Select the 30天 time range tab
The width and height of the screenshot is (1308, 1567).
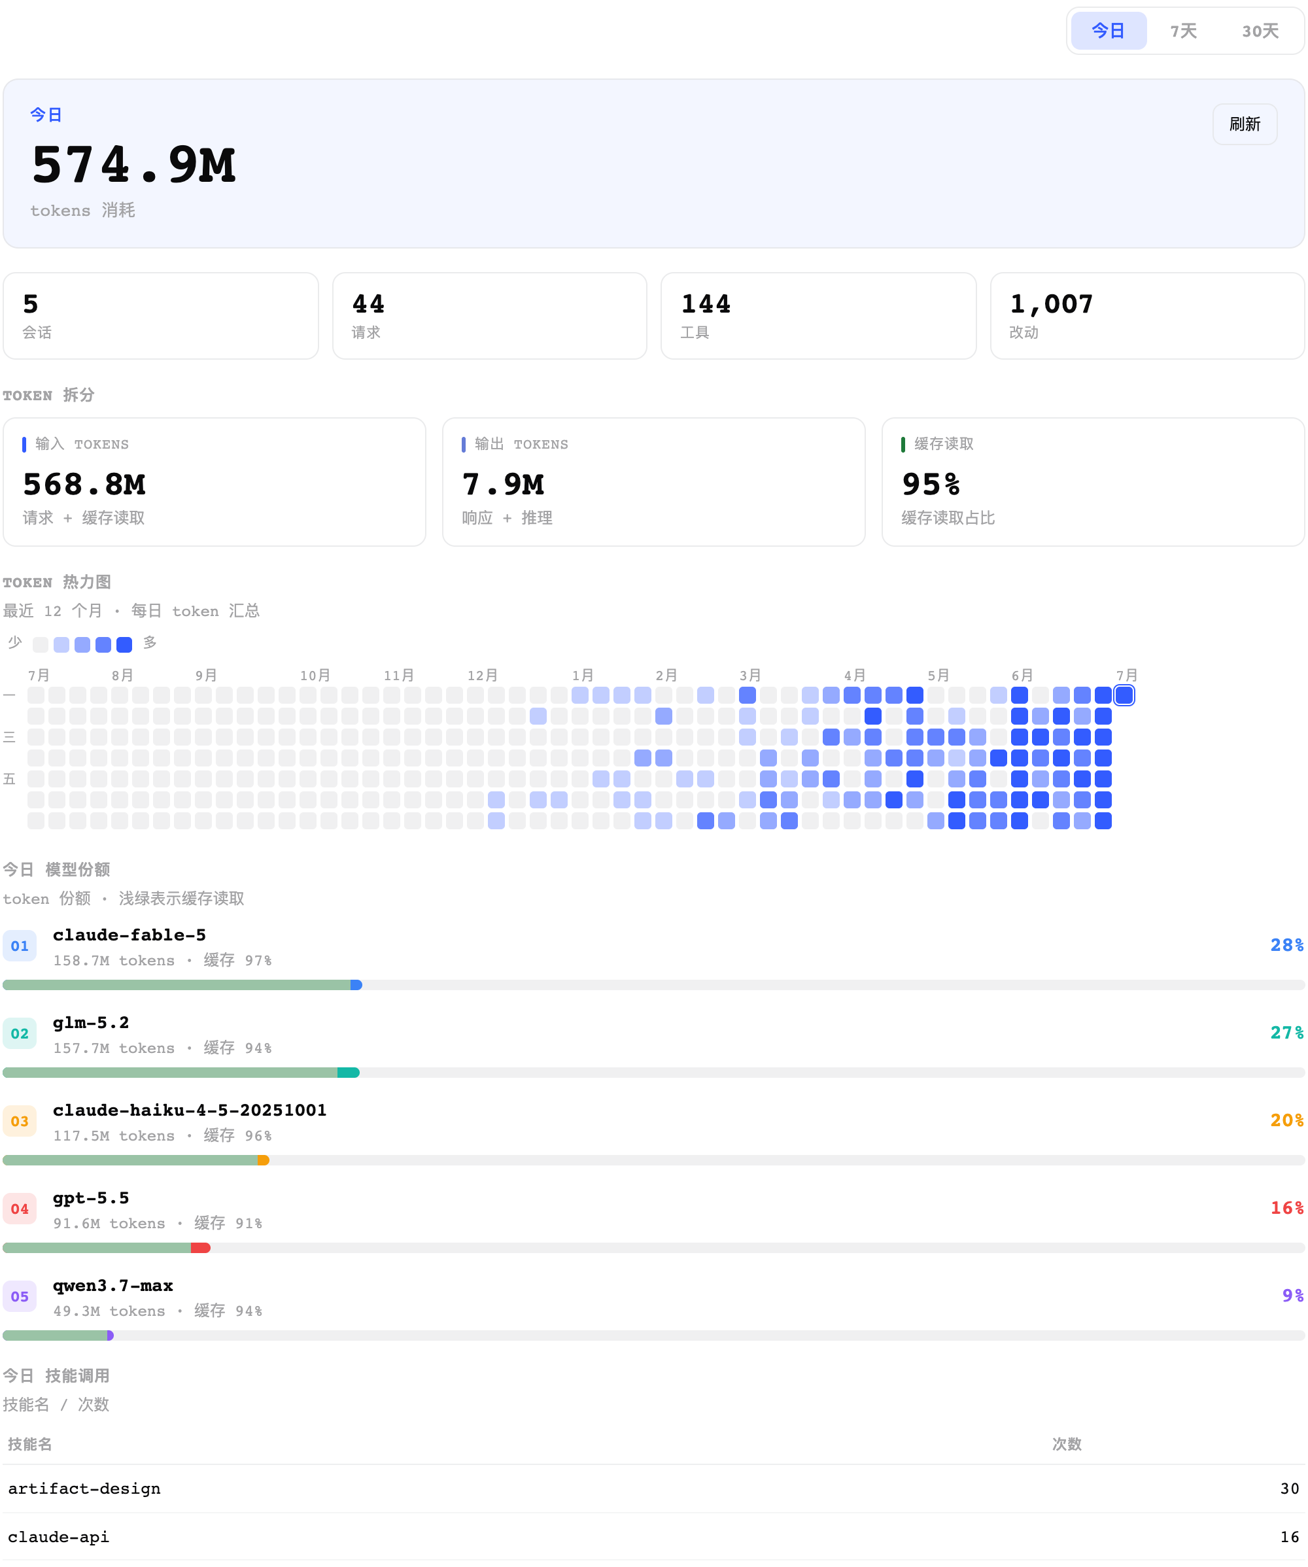(x=1260, y=31)
